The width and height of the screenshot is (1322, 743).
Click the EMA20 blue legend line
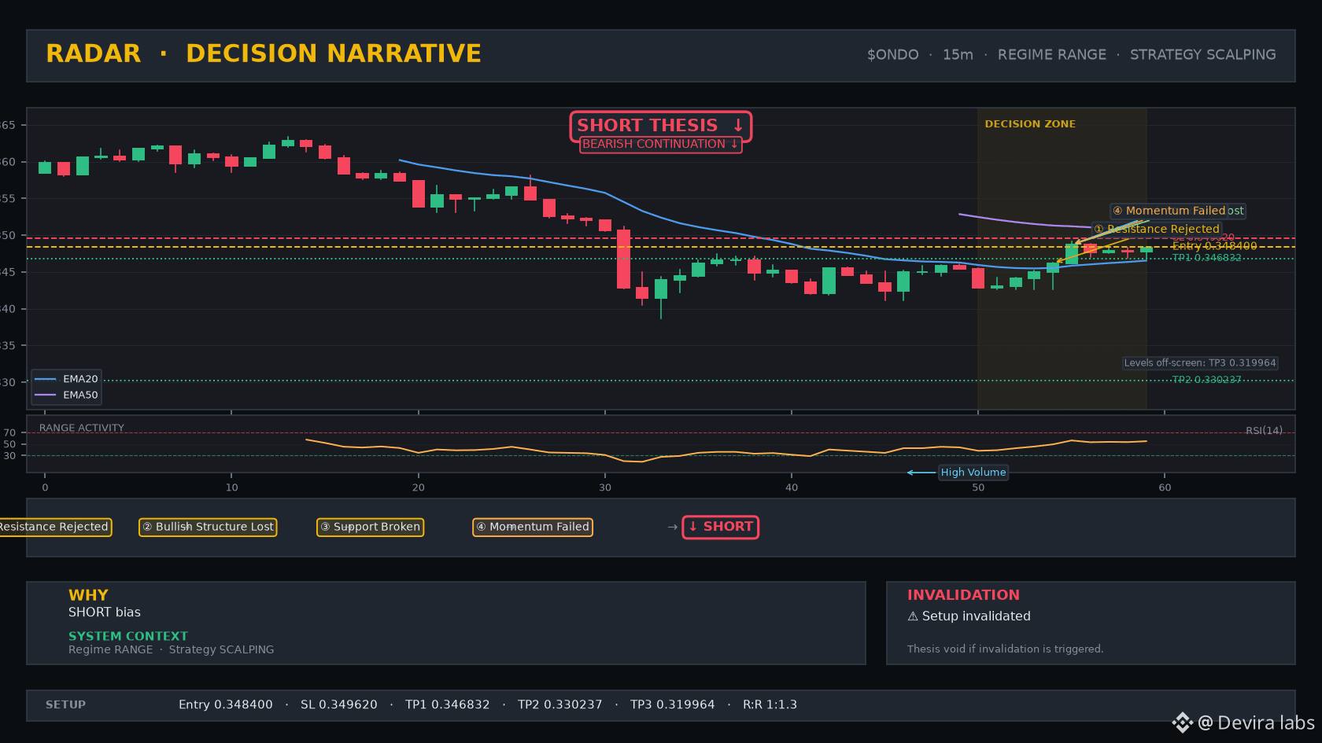pos(46,379)
